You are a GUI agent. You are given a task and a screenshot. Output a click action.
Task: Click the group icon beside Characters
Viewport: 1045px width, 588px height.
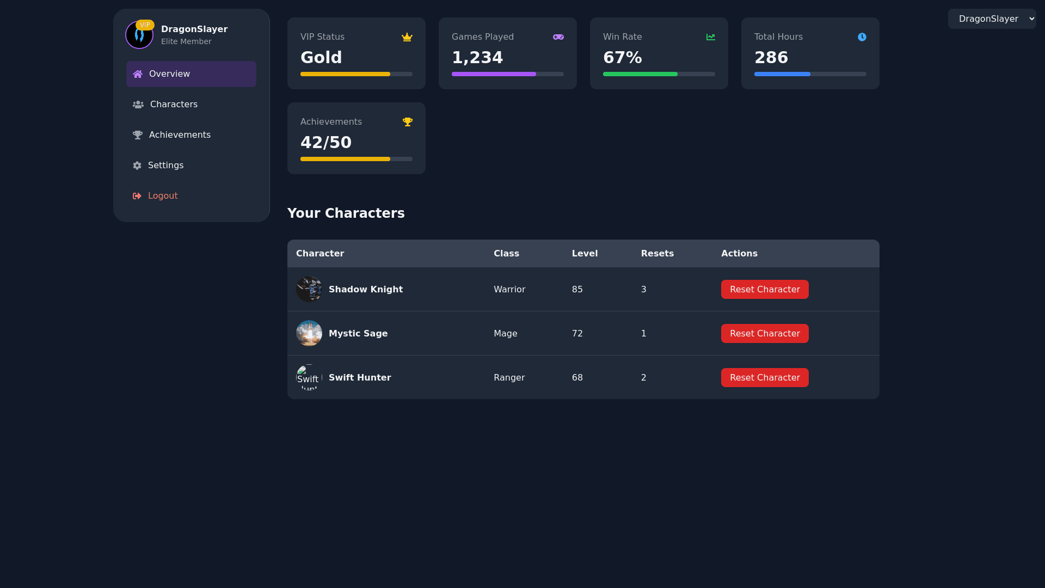pyautogui.click(x=138, y=105)
